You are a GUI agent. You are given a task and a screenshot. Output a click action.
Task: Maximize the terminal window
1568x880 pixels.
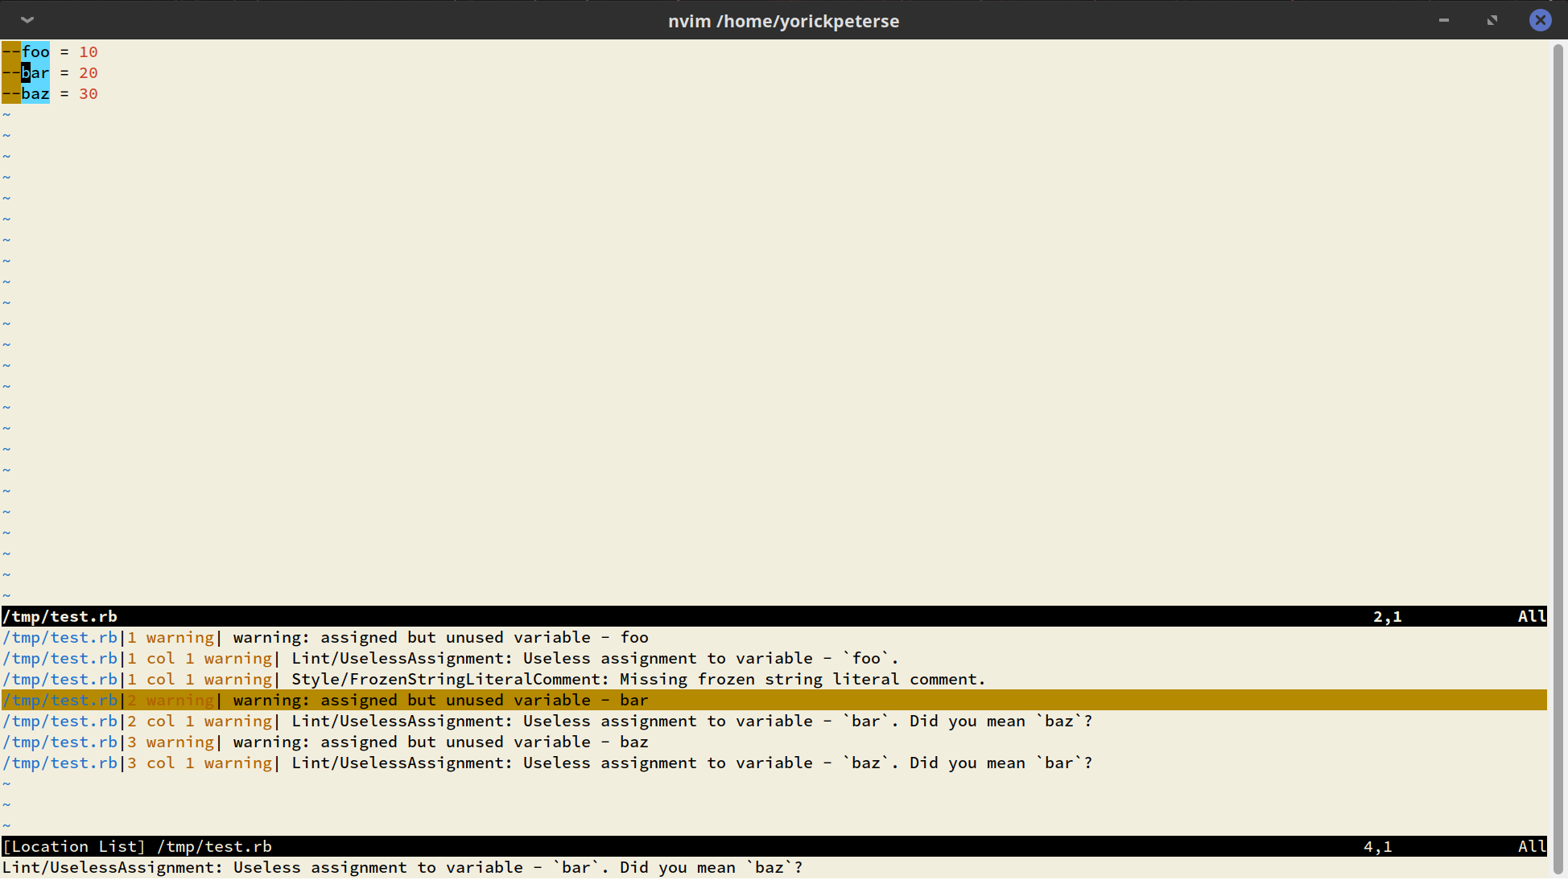tap(1492, 19)
